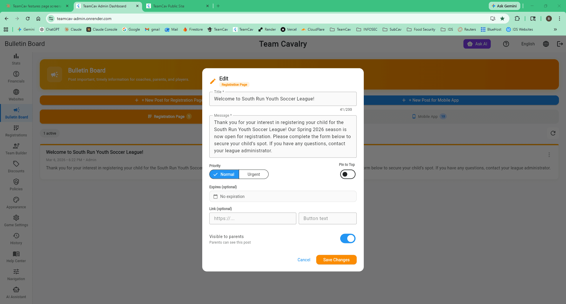The height and width of the screenshot is (304, 566).
Task: Click the Ask AI button
Action: 477,44
